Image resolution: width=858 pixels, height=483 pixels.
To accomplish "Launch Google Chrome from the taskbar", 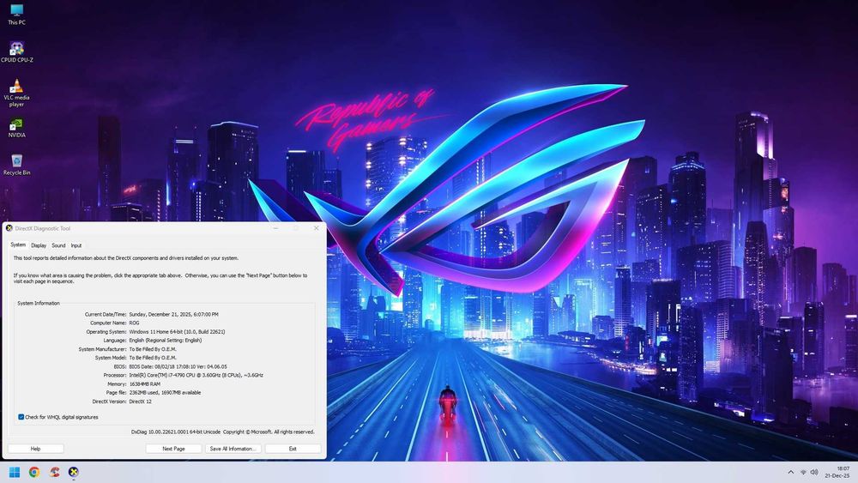I will (34, 472).
